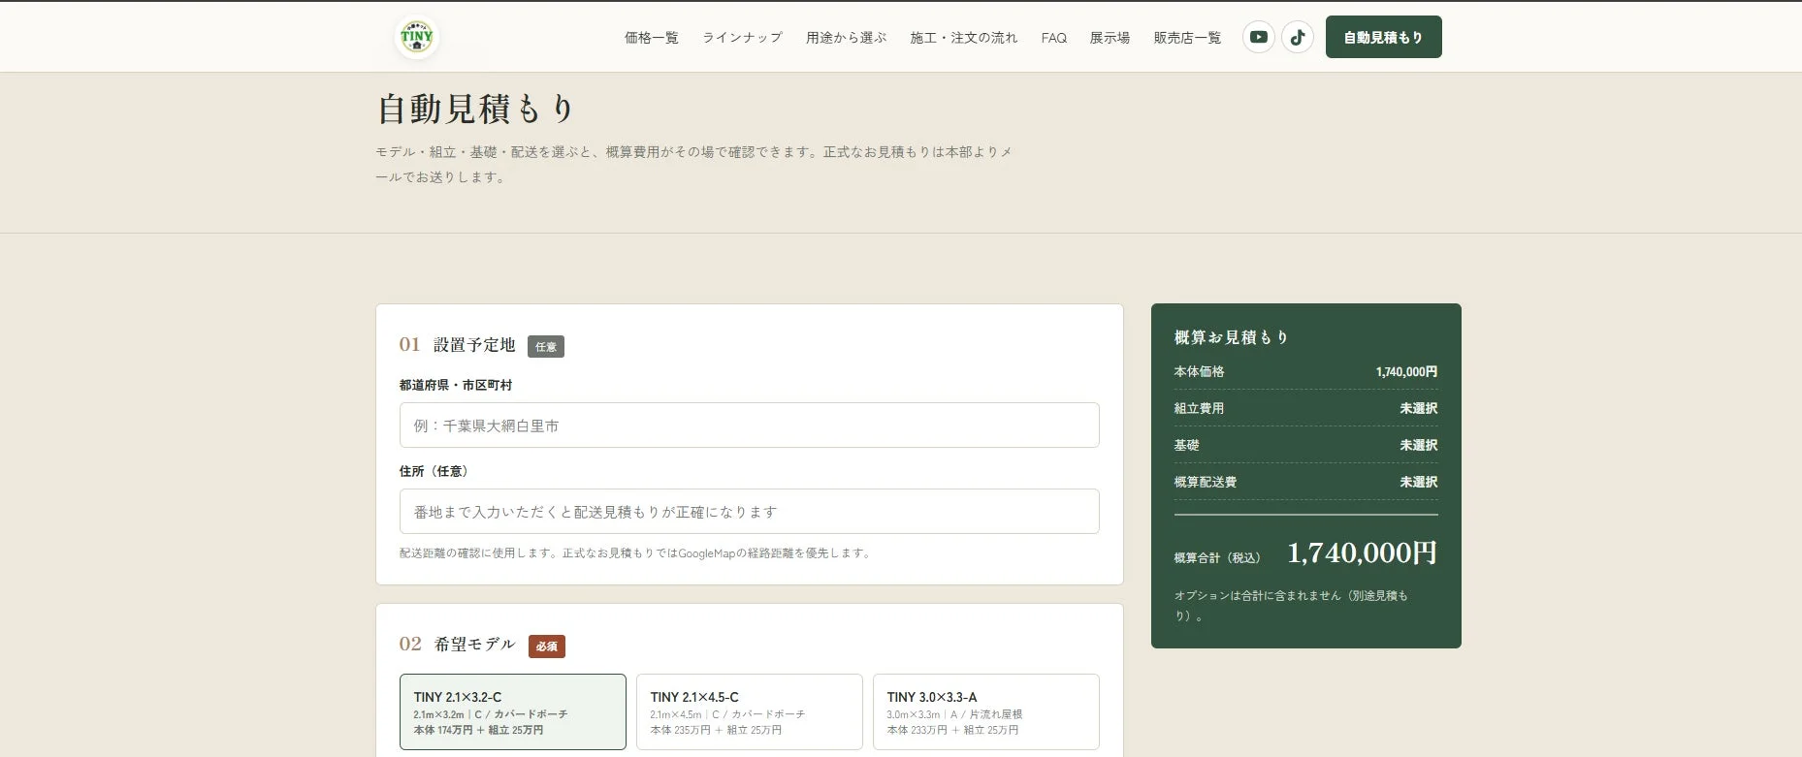Click the 概算合計 total 1,740,000円

click(1362, 553)
